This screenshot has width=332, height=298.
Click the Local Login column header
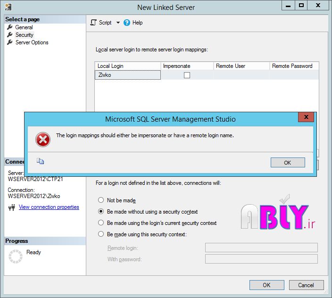click(128, 66)
